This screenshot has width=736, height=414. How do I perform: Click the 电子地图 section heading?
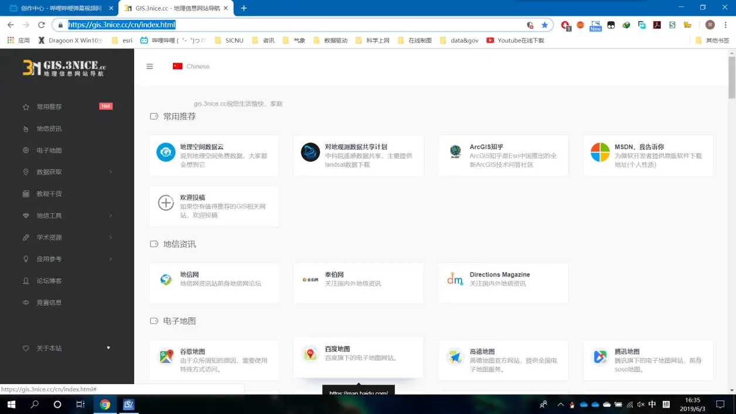[179, 321]
